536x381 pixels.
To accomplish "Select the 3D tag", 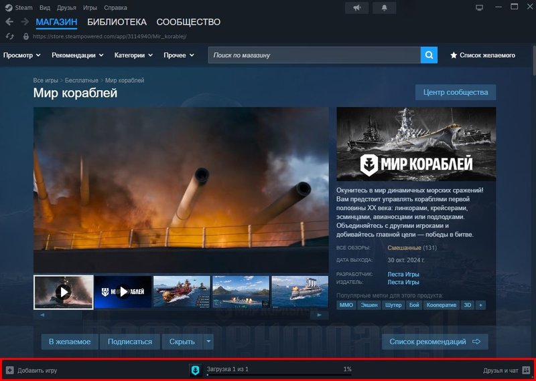I will (x=467, y=305).
